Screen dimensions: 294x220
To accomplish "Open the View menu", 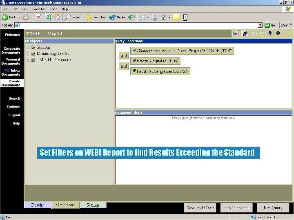I will (x=24, y=9).
